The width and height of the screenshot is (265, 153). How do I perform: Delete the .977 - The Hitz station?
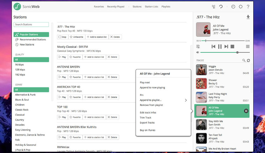(x=115, y=37)
